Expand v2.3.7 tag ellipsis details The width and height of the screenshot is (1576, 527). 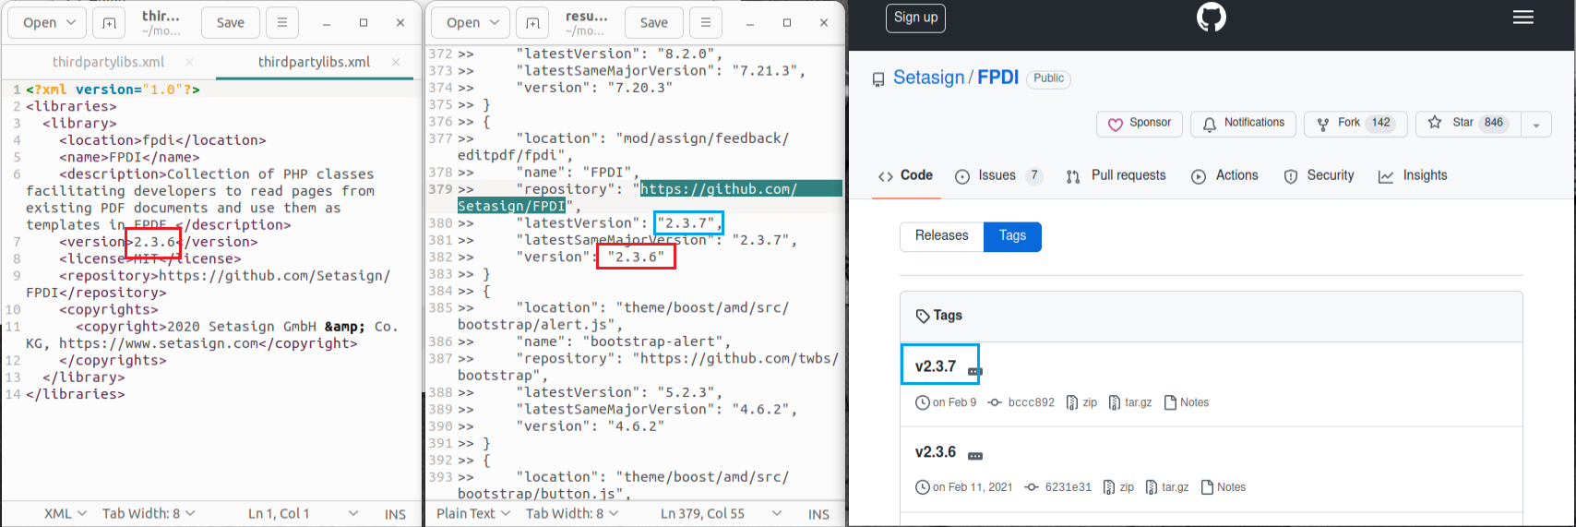point(974,371)
